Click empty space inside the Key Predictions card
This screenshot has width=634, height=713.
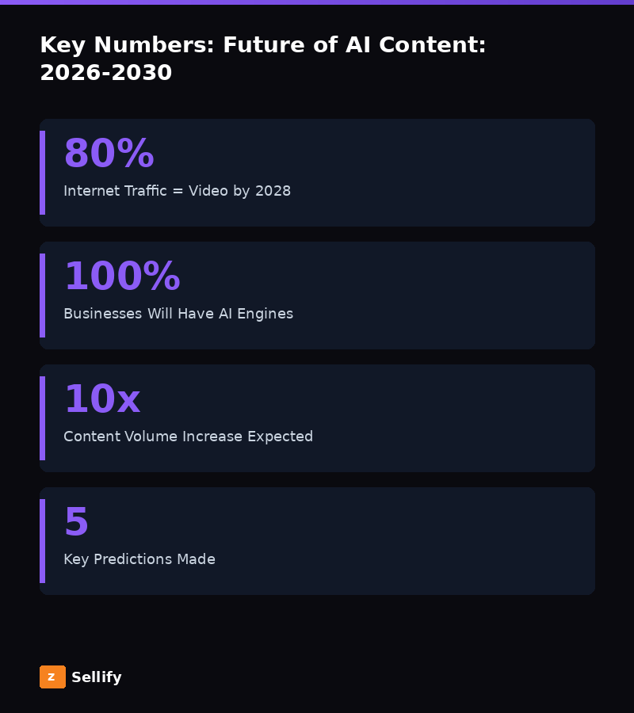444,541
